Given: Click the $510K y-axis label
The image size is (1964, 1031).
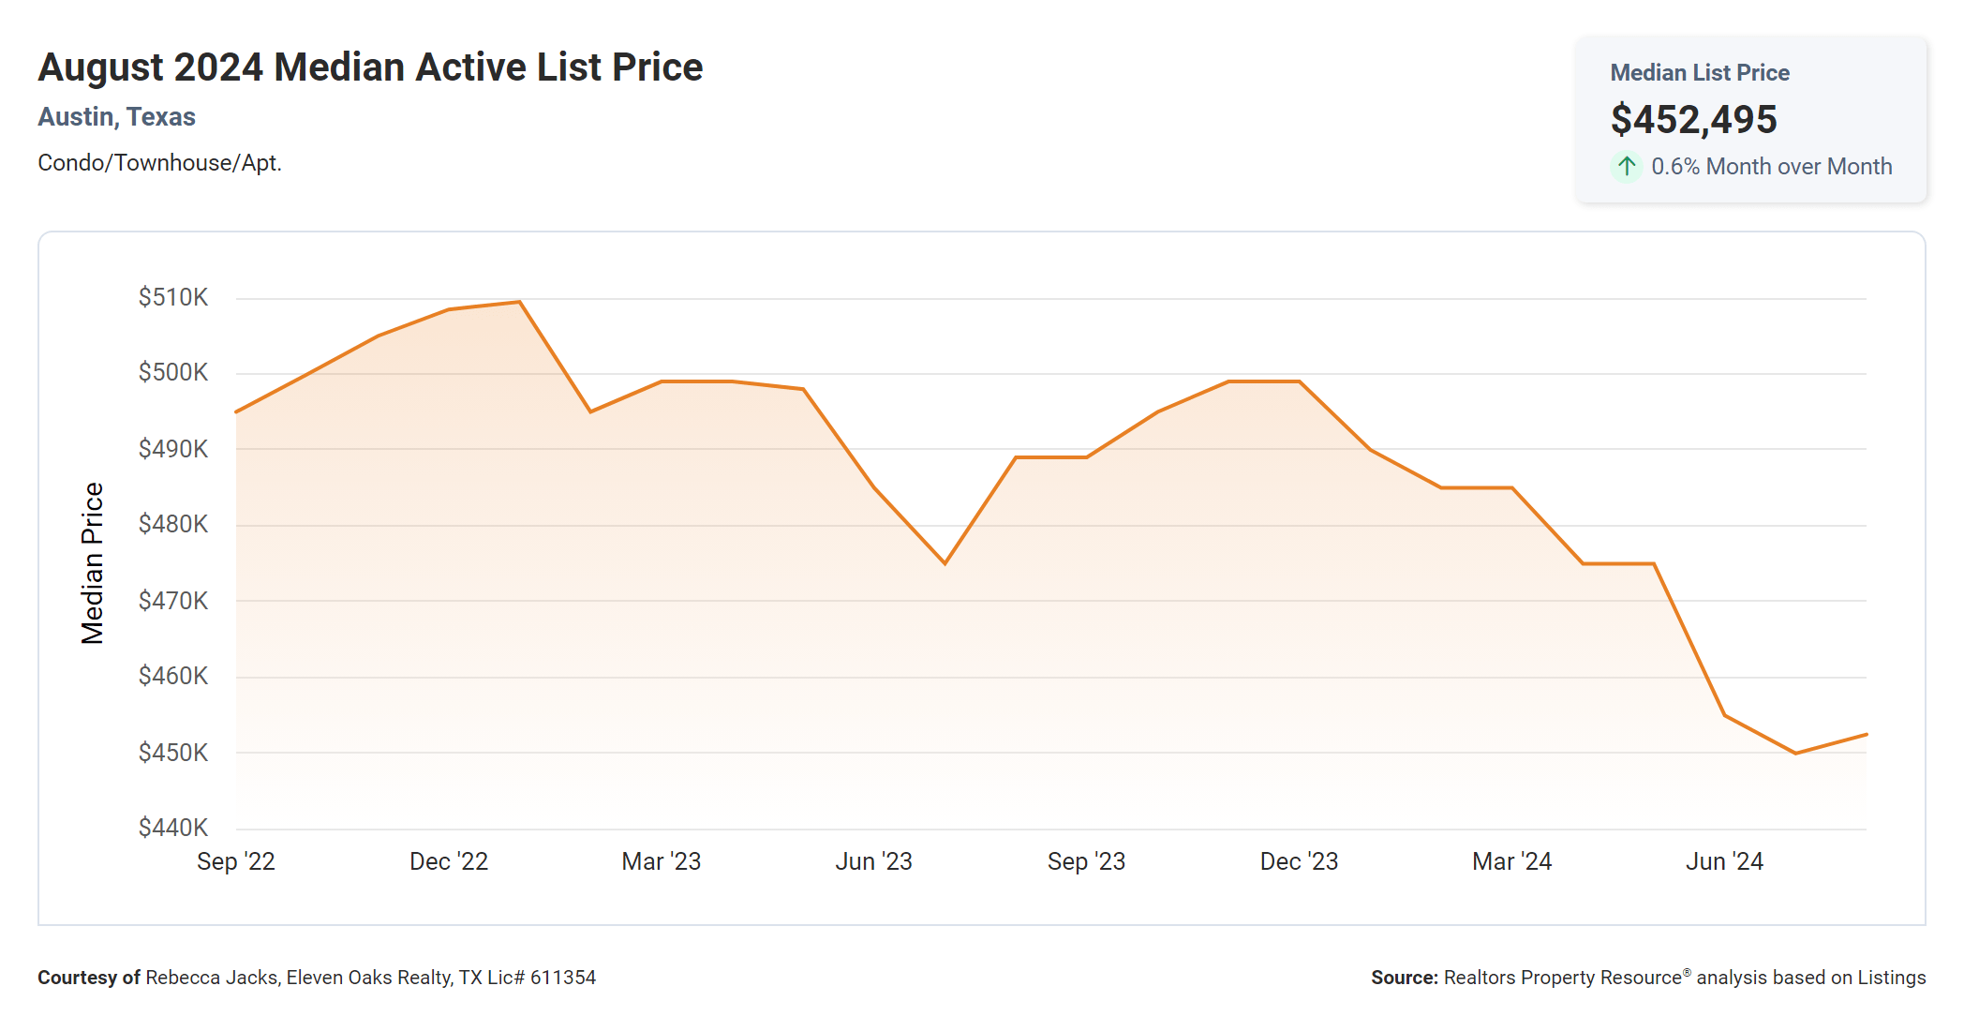Looking at the screenshot, I should click(x=172, y=297).
